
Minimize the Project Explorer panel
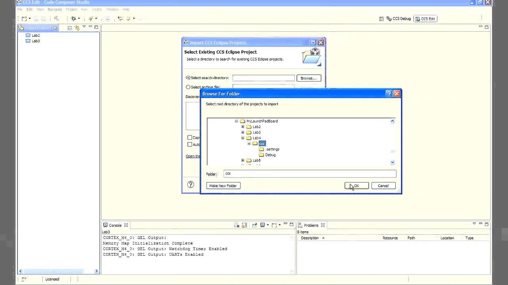(90, 27)
